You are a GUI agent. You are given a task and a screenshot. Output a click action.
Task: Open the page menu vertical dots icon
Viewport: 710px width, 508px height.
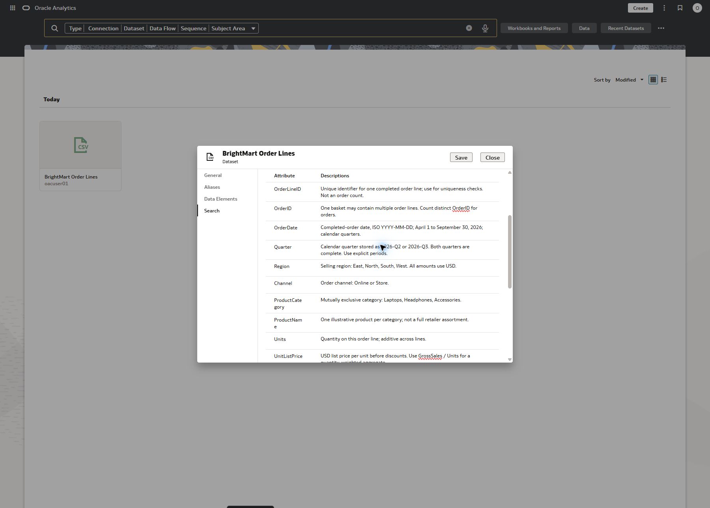pos(664,8)
